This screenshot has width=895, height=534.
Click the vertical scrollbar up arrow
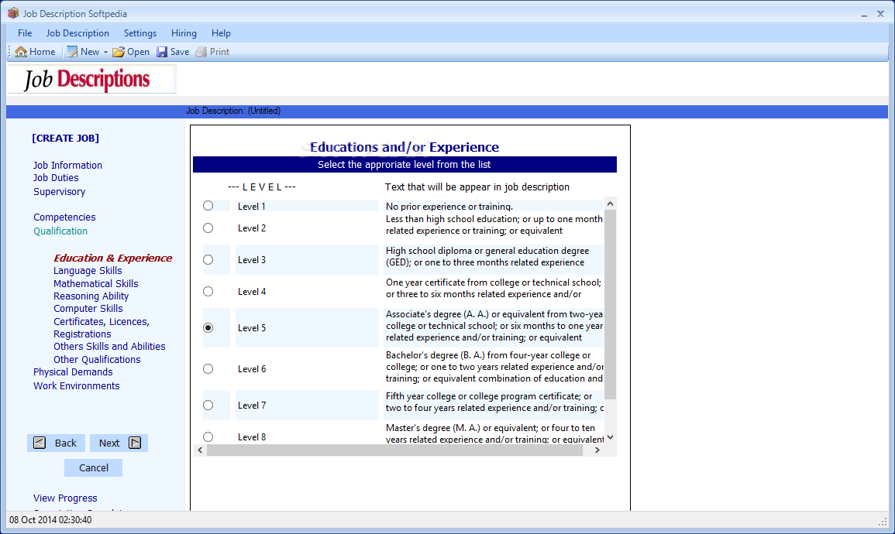click(610, 204)
